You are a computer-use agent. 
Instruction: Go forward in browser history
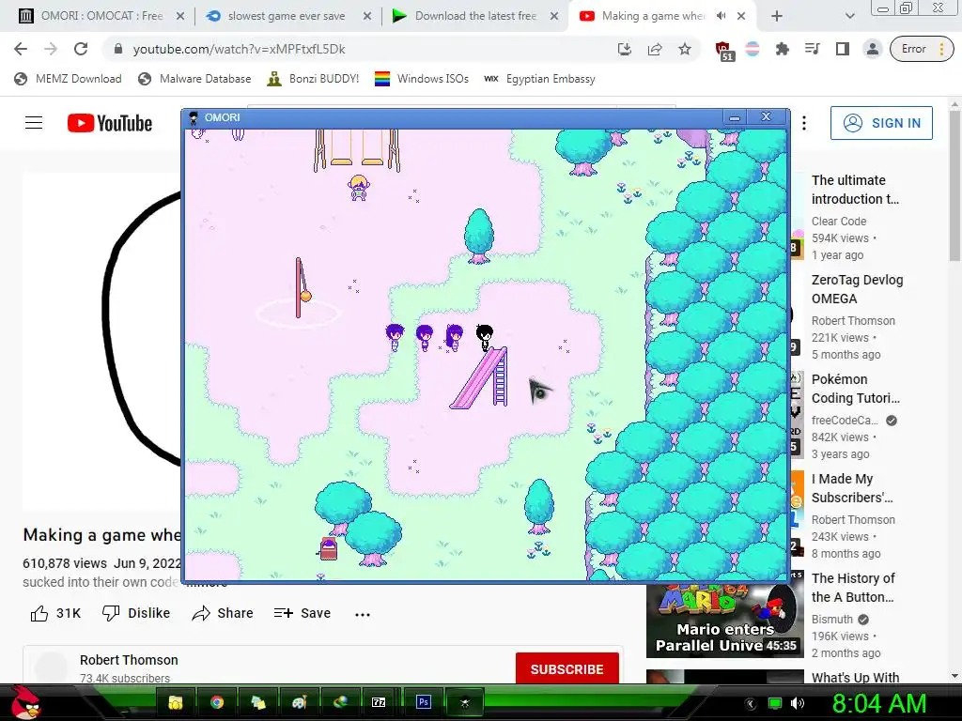point(51,49)
